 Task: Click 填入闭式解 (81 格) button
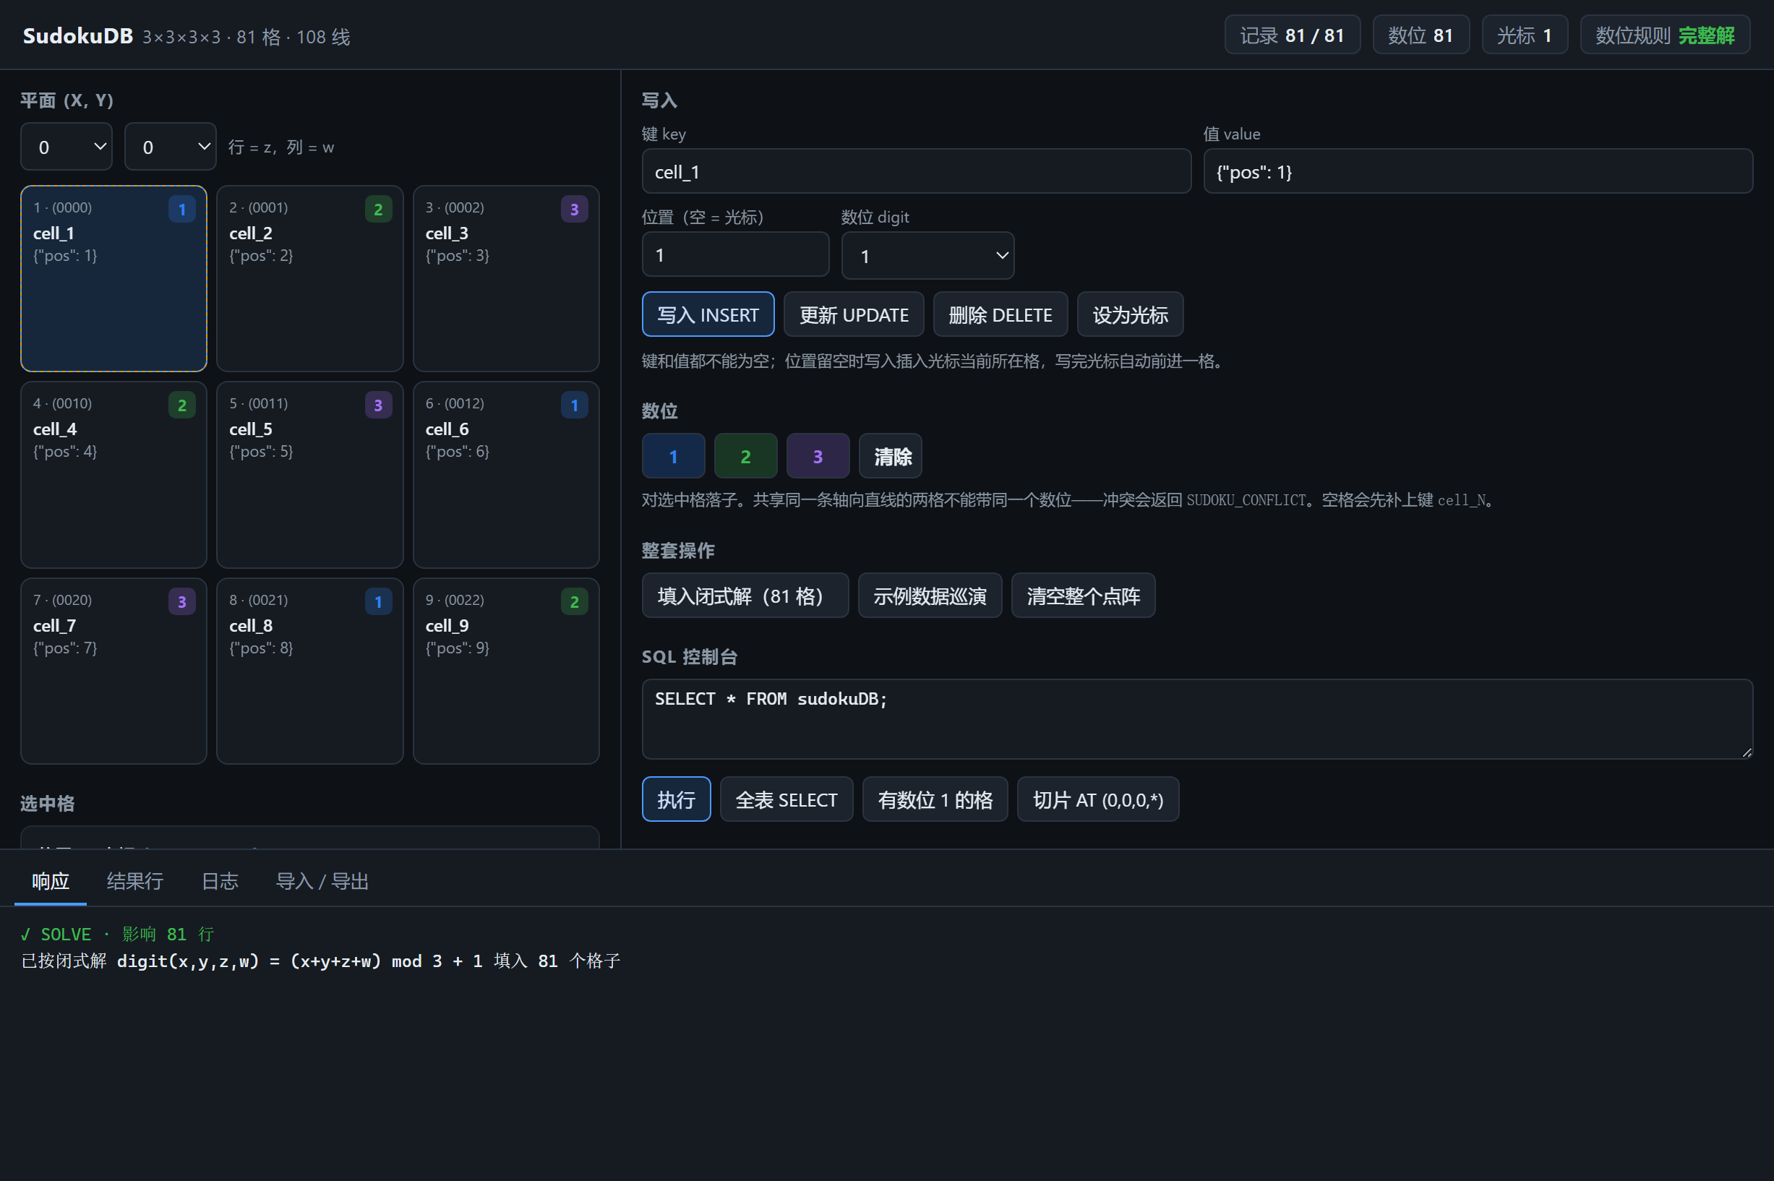click(x=745, y=596)
